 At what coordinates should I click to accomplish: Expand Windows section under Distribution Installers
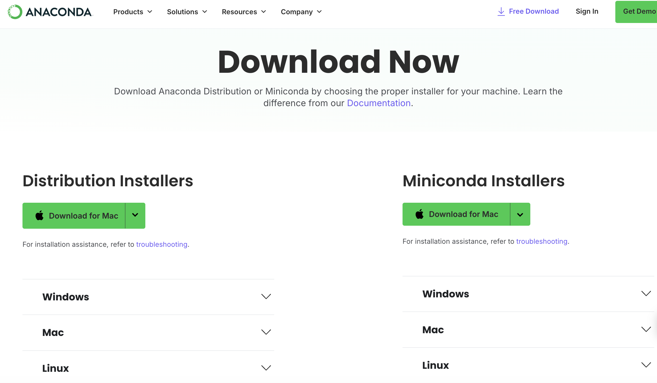pos(148,297)
